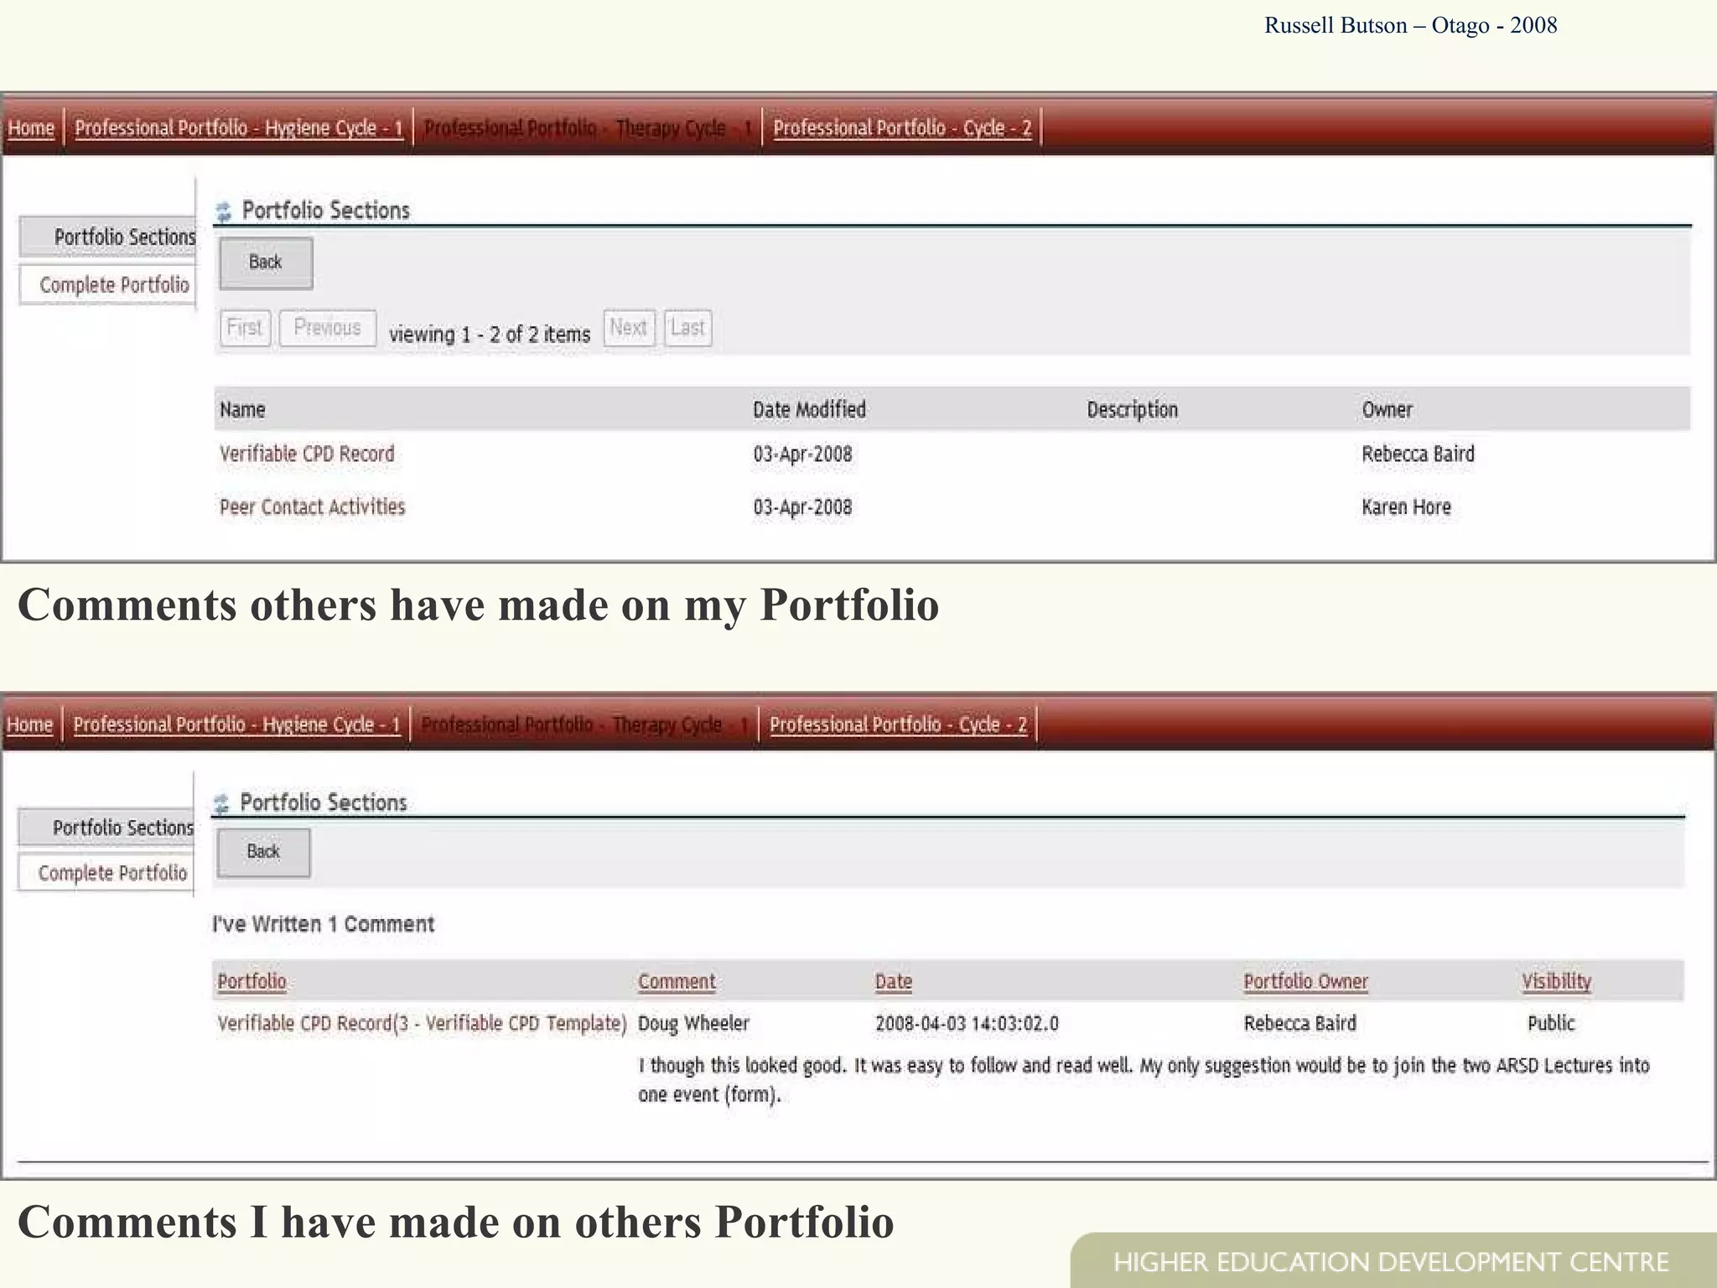Image resolution: width=1717 pixels, height=1288 pixels.
Task: Open the Peer Contact Activities link
Action: coord(313,507)
